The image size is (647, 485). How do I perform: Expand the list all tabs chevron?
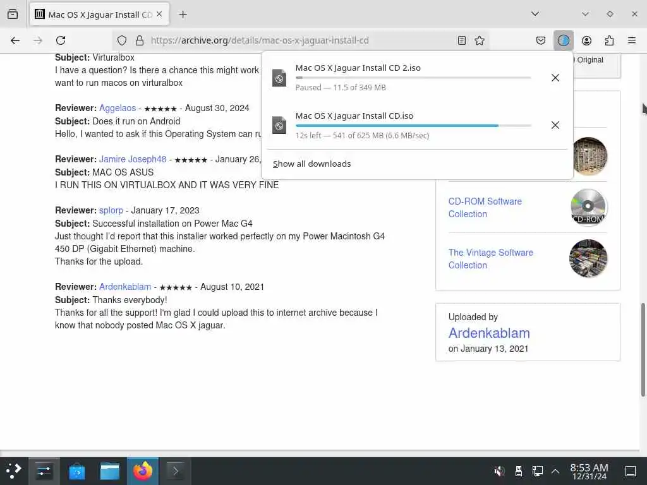[x=535, y=14]
